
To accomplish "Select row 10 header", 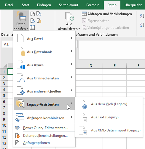I will [x=4, y=125].
